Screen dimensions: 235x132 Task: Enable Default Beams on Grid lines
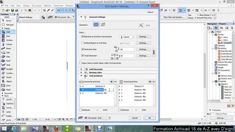82,43
